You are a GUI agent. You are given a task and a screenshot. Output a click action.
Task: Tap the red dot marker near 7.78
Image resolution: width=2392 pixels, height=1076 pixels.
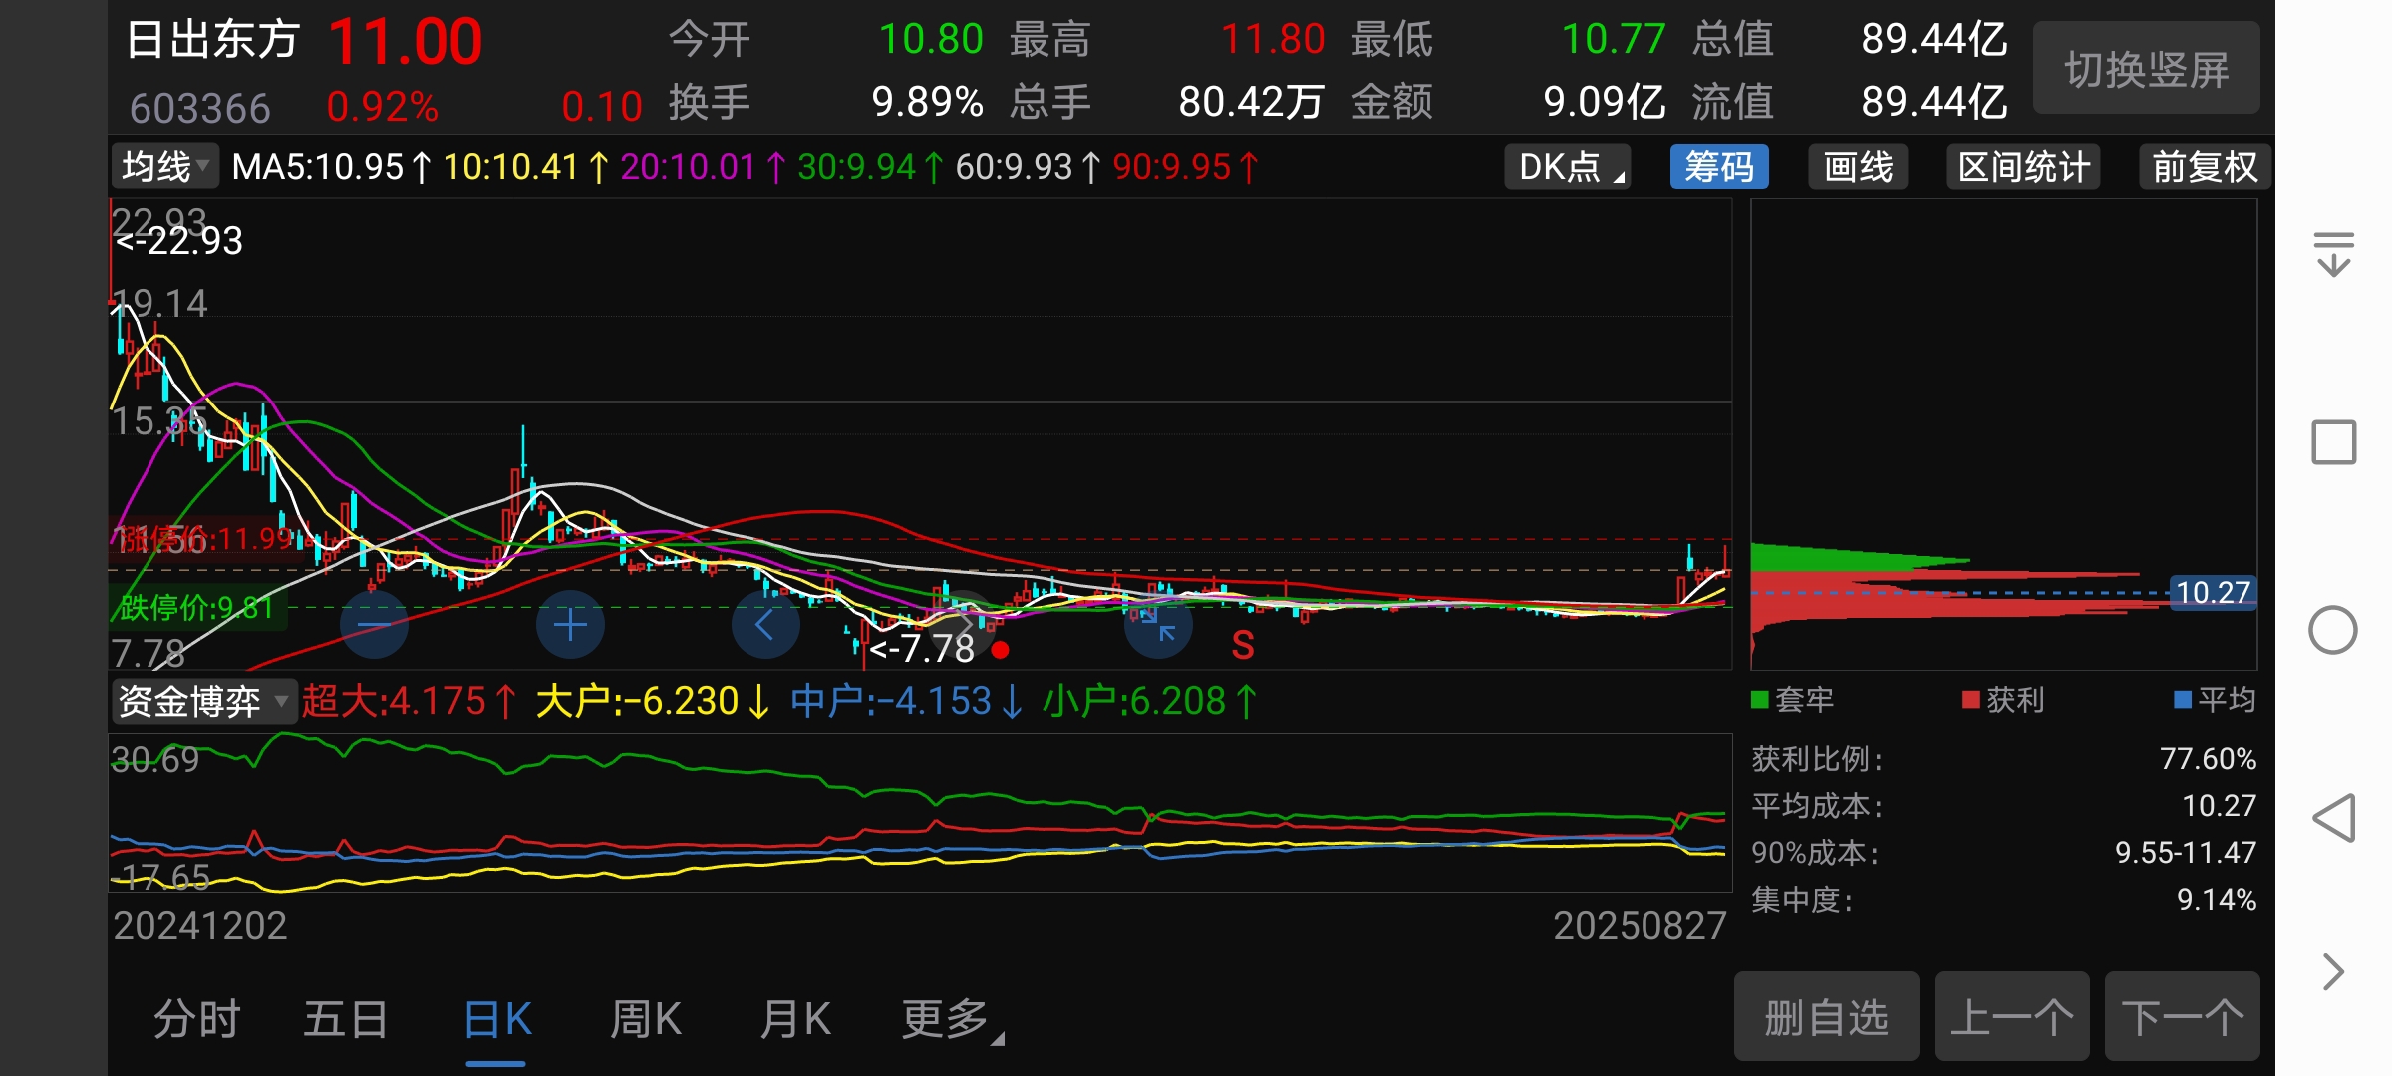(1001, 650)
